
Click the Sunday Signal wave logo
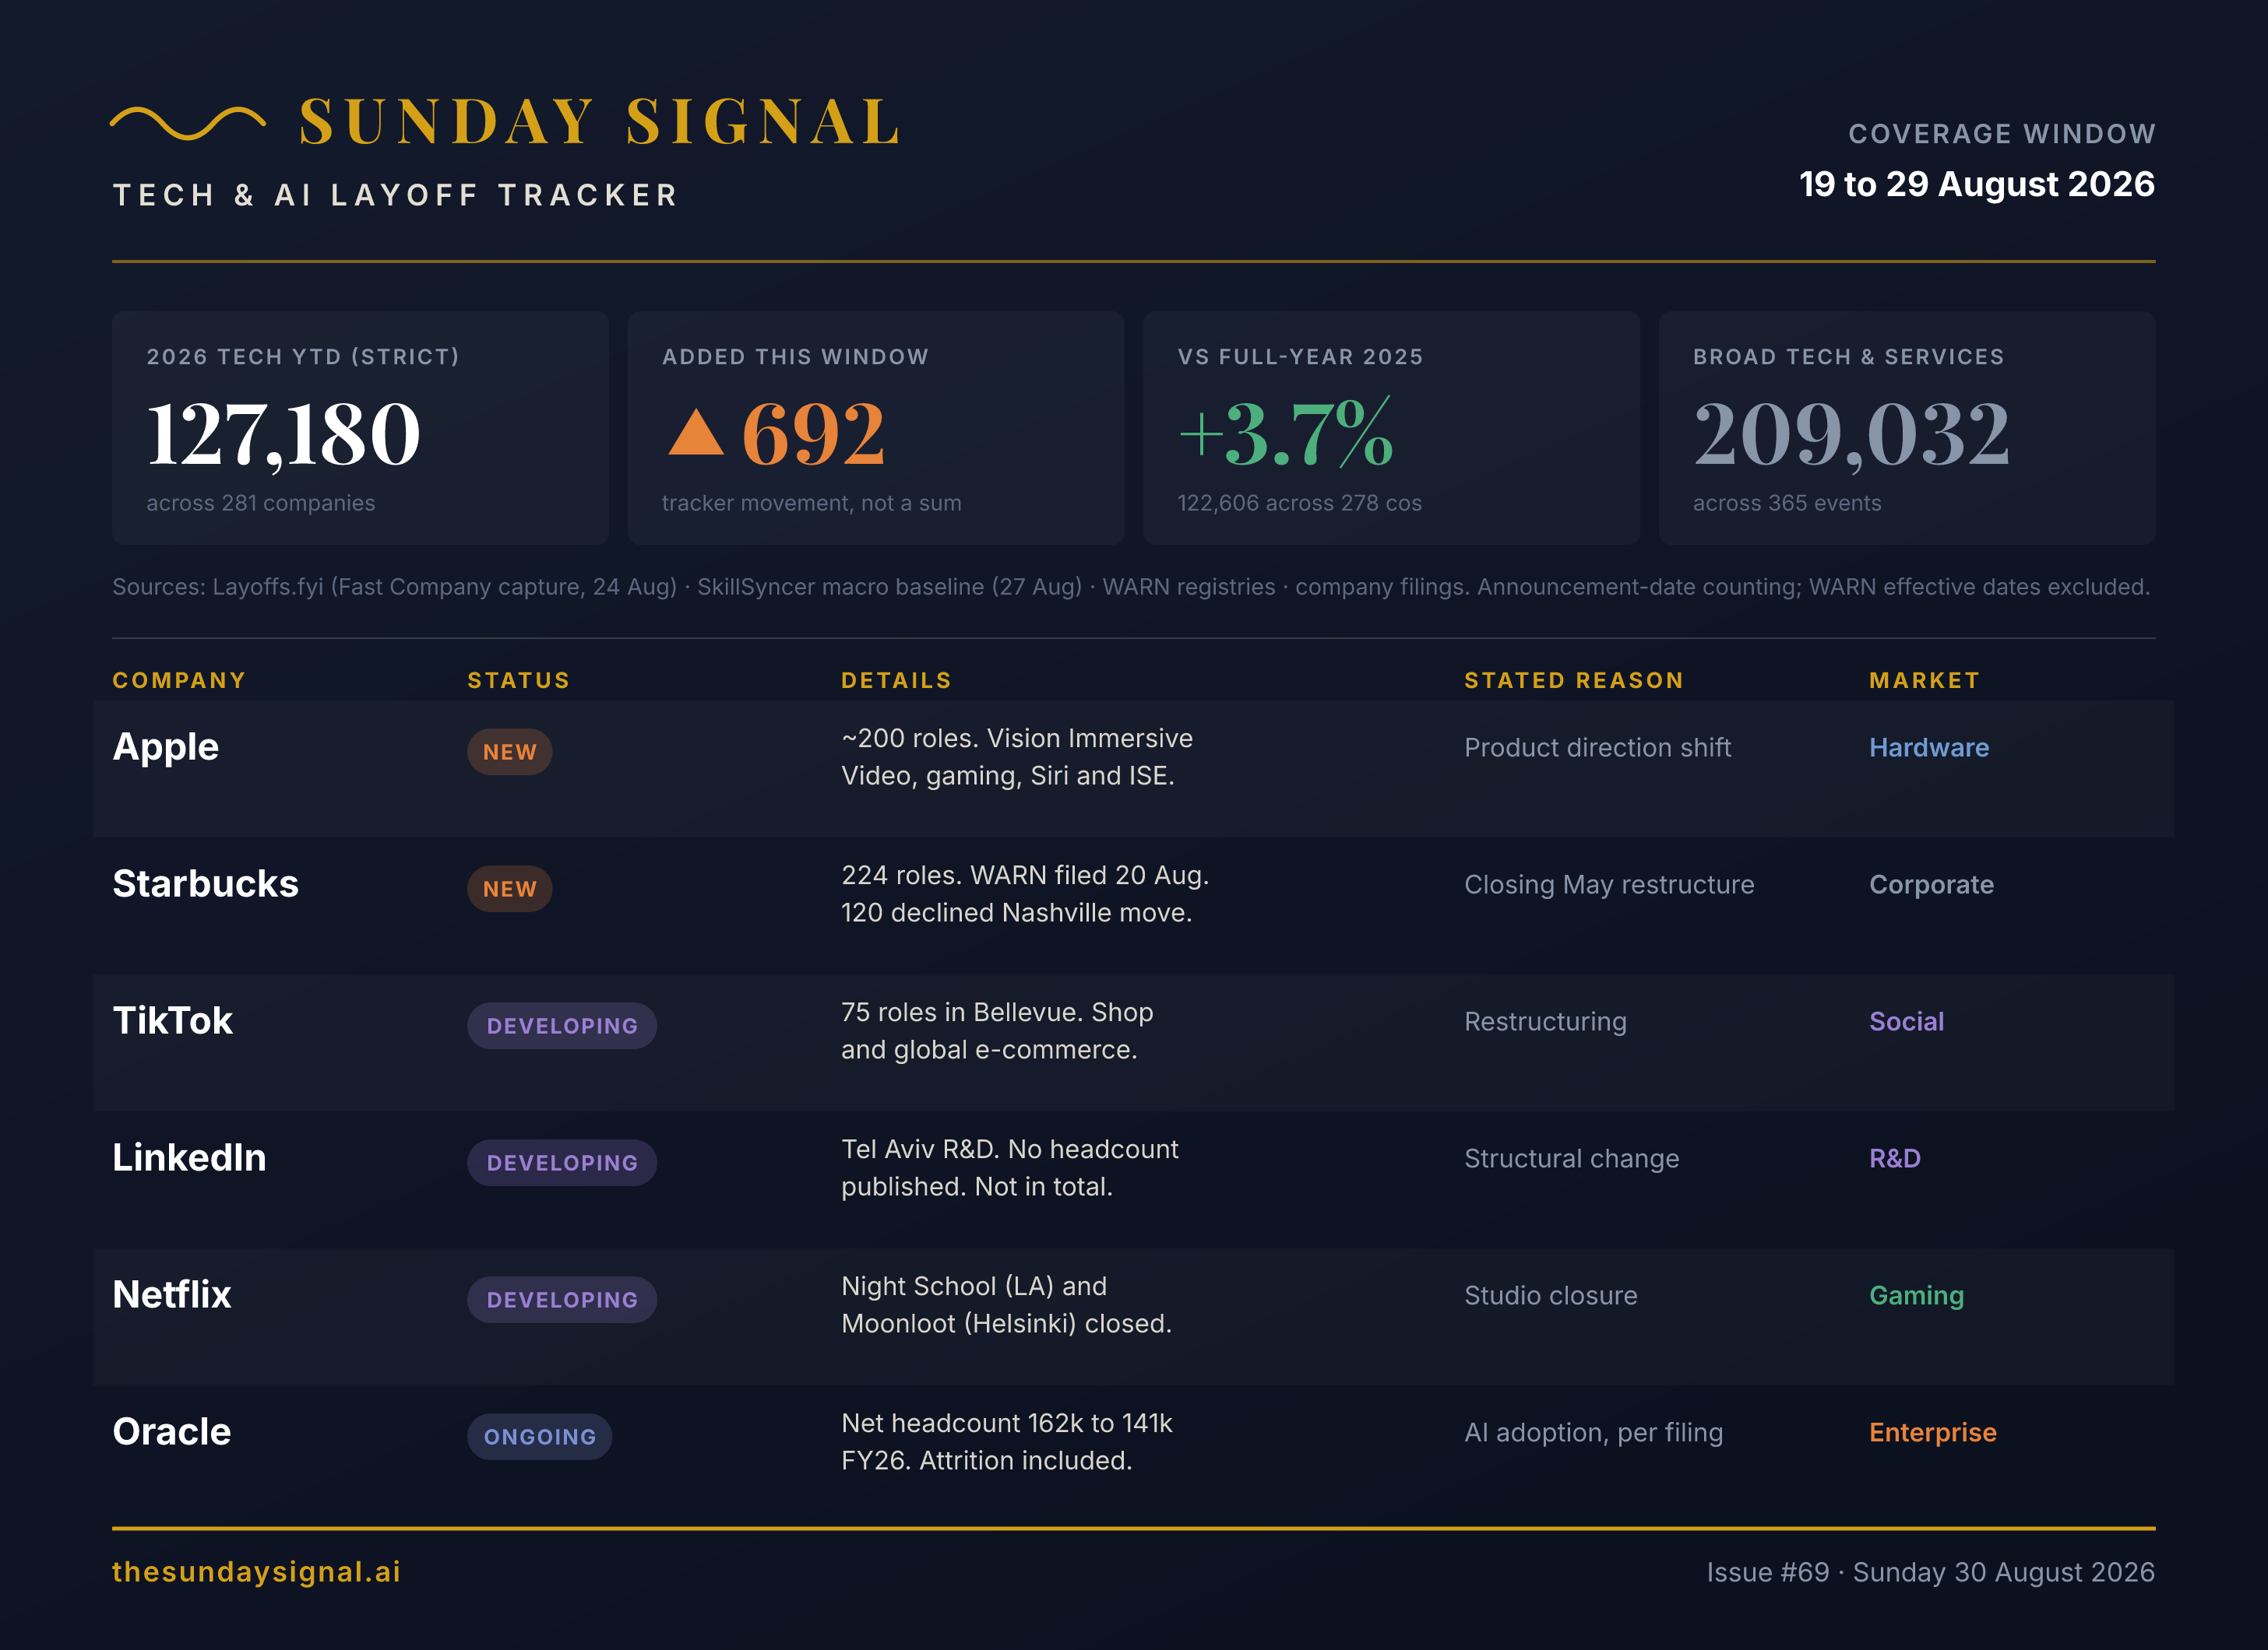pyautogui.click(x=188, y=122)
